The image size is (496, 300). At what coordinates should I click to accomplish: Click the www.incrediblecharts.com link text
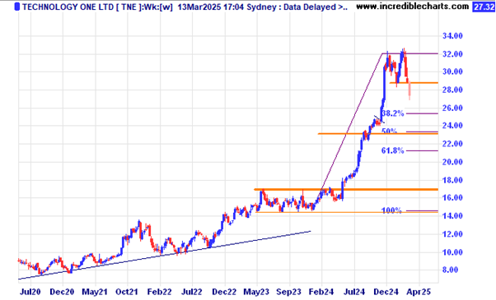pyautogui.click(x=413, y=7)
